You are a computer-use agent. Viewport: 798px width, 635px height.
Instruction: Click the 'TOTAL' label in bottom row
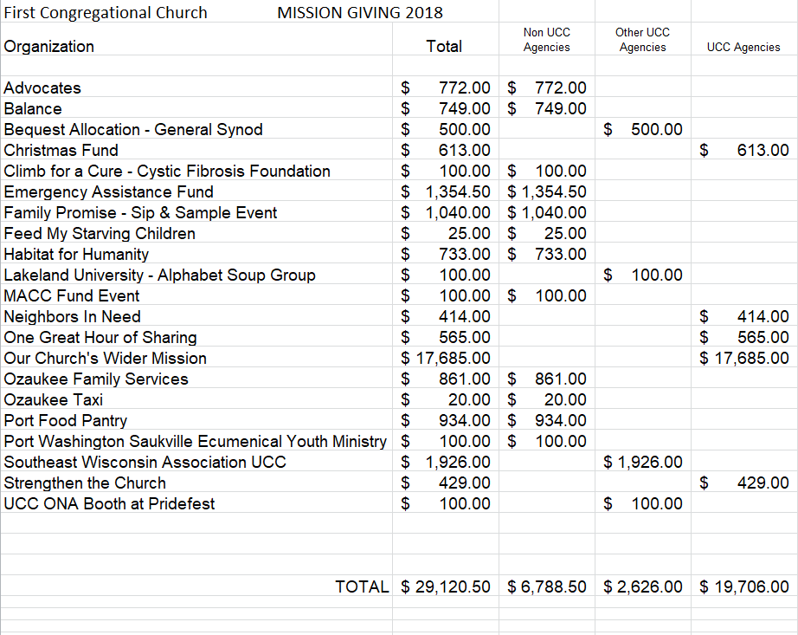coord(362,586)
